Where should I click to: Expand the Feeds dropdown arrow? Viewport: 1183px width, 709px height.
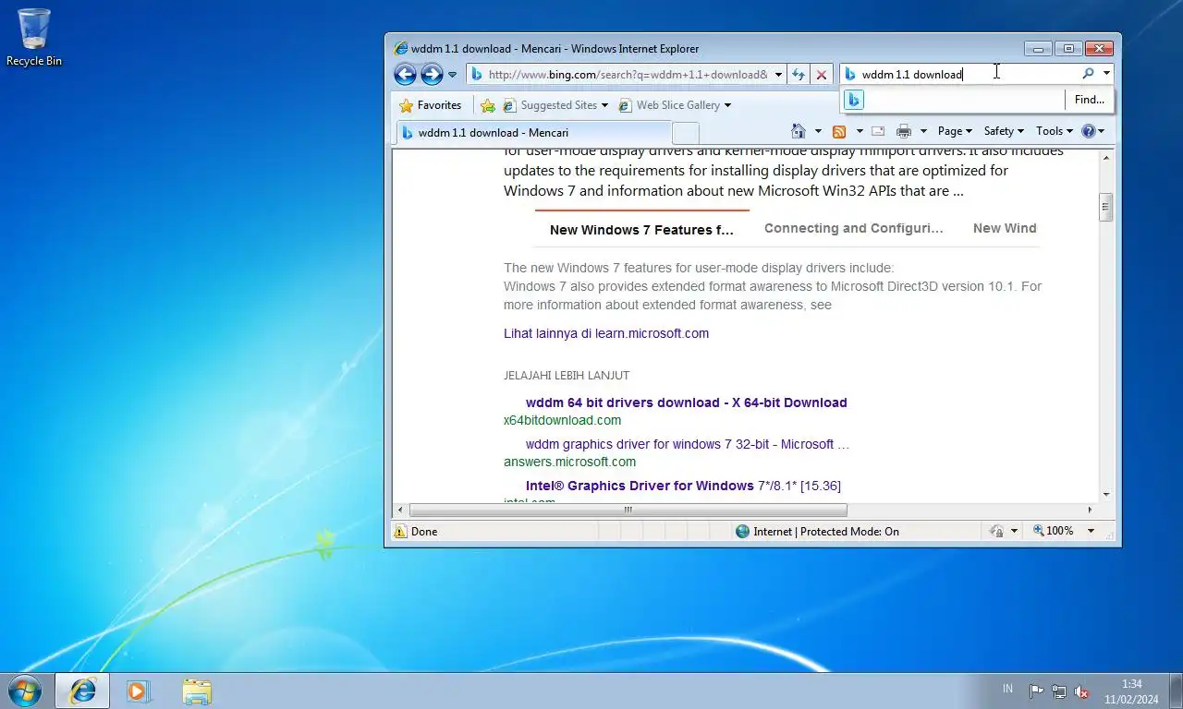[859, 131]
